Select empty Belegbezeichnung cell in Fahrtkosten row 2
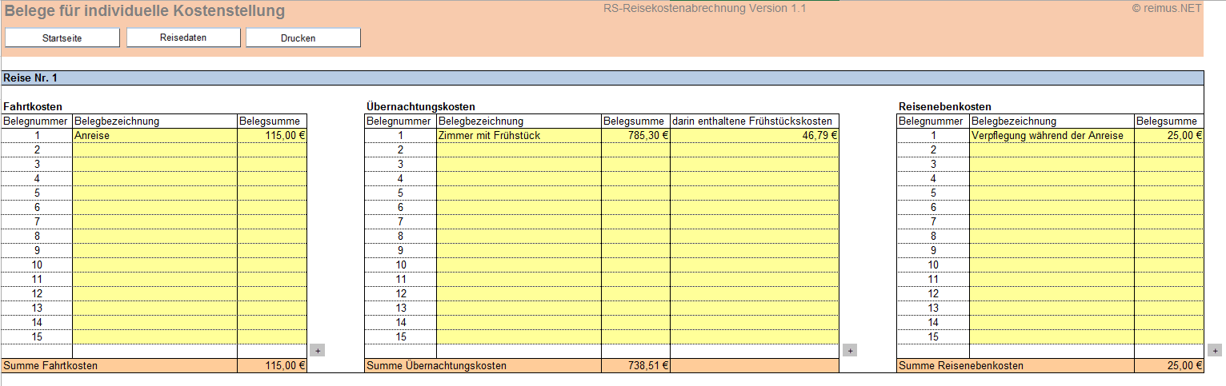Image resolution: width=1226 pixels, height=386 pixels. point(154,150)
